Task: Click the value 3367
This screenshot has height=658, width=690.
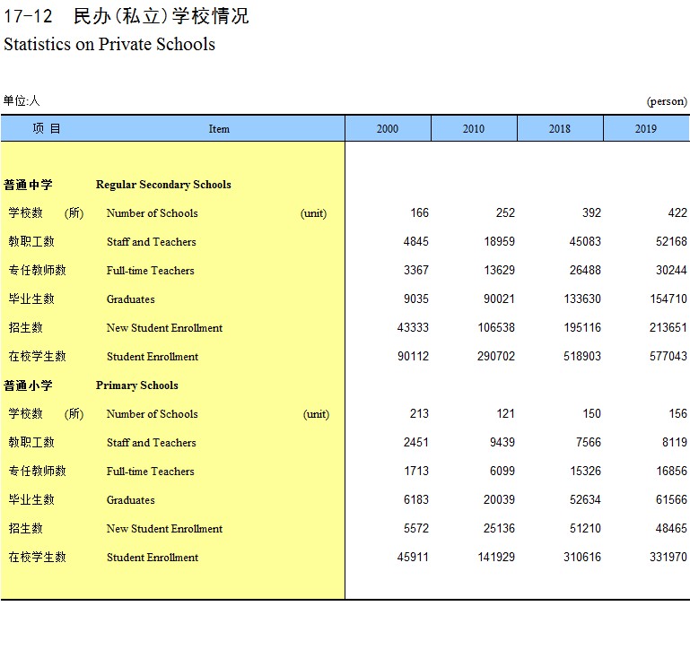Action: 416,271
